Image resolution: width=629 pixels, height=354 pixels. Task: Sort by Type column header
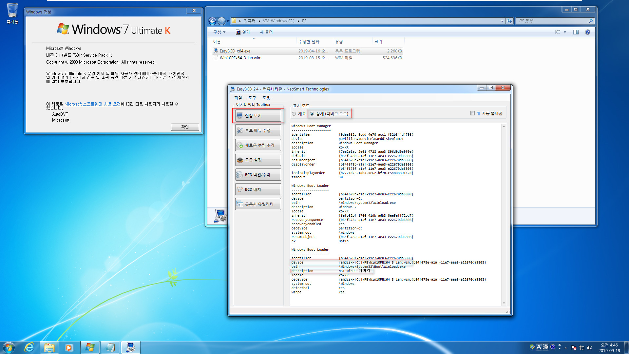[353, 42]
